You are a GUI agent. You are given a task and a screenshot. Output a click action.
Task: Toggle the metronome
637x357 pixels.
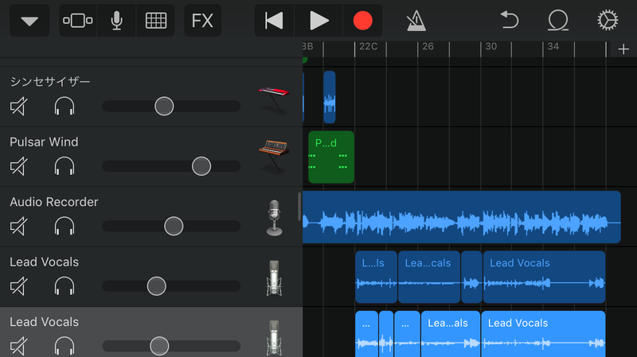click(416, 21)
